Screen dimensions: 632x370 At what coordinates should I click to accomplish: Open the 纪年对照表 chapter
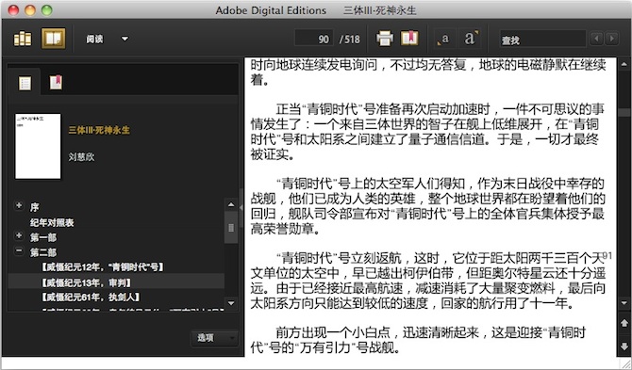pos(52,222)
